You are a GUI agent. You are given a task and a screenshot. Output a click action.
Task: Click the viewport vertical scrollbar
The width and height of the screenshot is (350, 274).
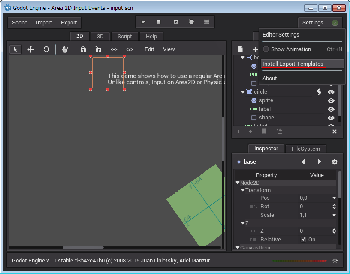[x=223, y=139]
